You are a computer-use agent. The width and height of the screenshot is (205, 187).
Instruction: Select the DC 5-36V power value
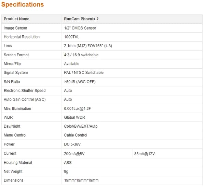pos(72,144)
